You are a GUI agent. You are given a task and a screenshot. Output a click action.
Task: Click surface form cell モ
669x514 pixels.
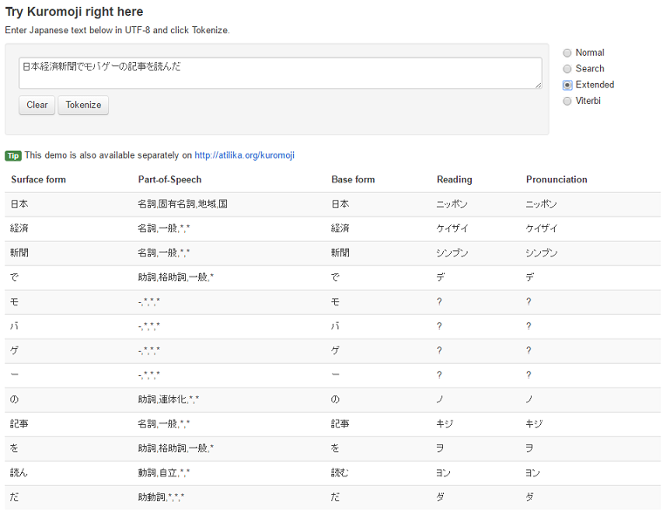pyautogui.click(x=15, y=302)
